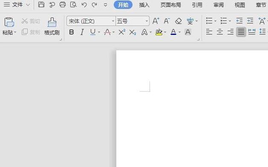Undo the last action
This screenshot has width=268, height=167.
coord(84,5)
